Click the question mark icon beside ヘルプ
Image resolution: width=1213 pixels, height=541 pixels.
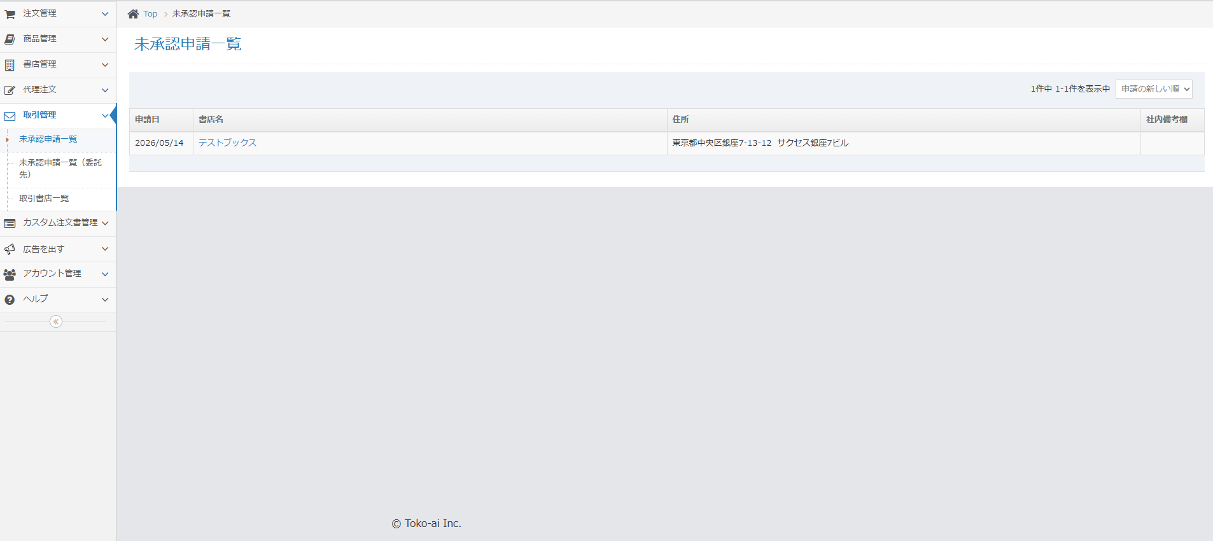point(10,300)
